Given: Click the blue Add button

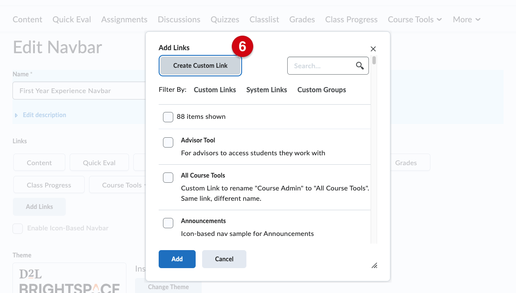Looking at the screenshot, I should point(177,259).
